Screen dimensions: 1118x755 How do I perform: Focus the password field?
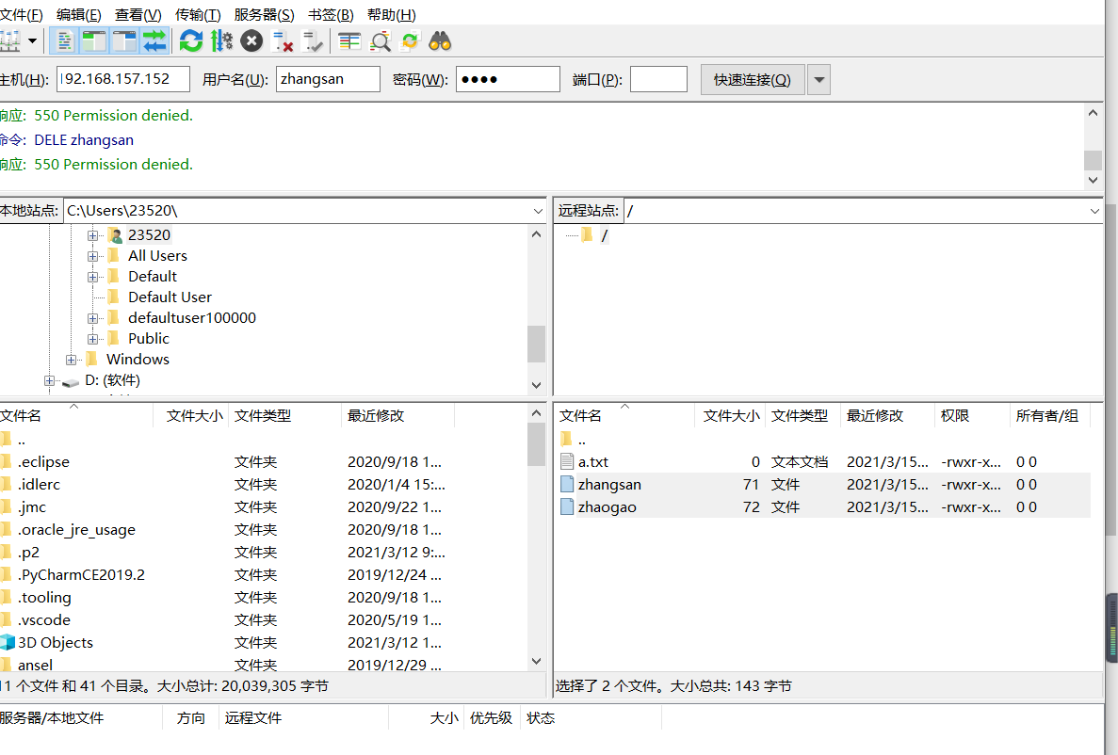click(x=508, y=79)
